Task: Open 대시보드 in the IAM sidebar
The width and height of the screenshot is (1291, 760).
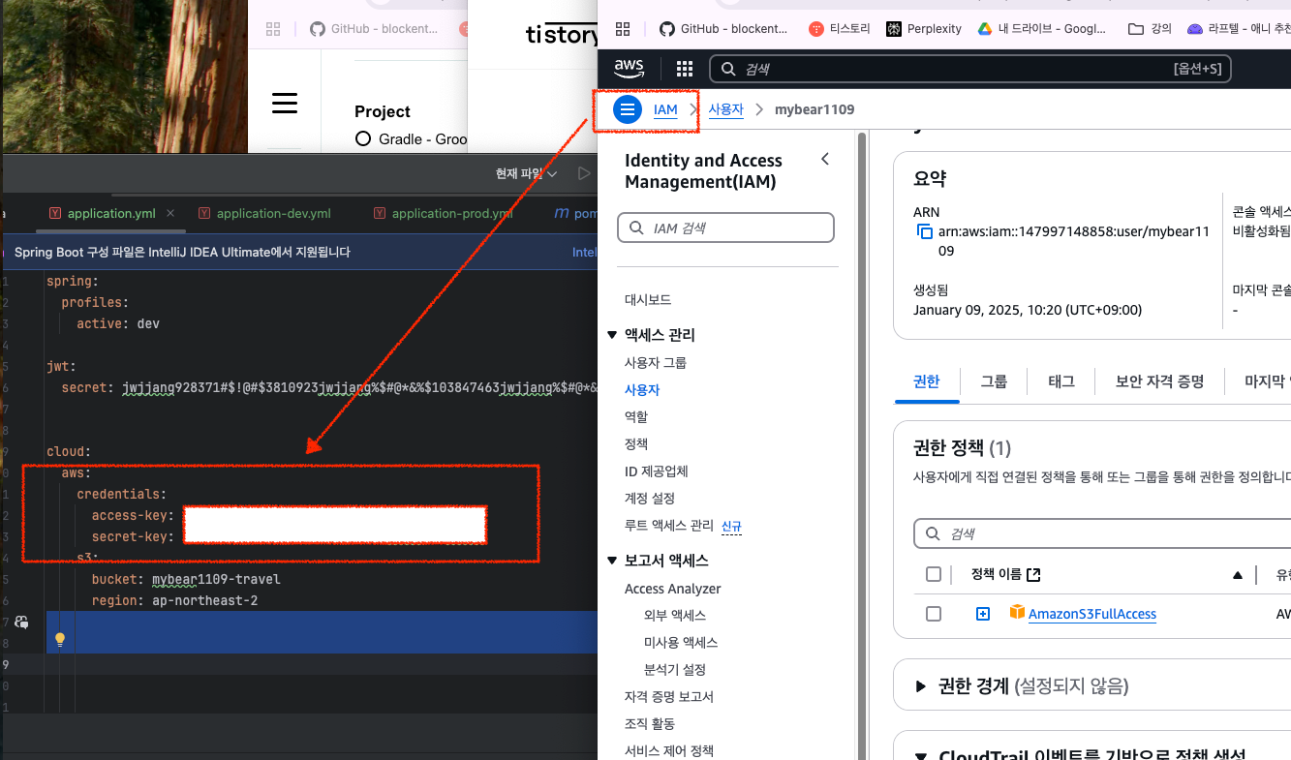Action: click(x=648, y=300)
